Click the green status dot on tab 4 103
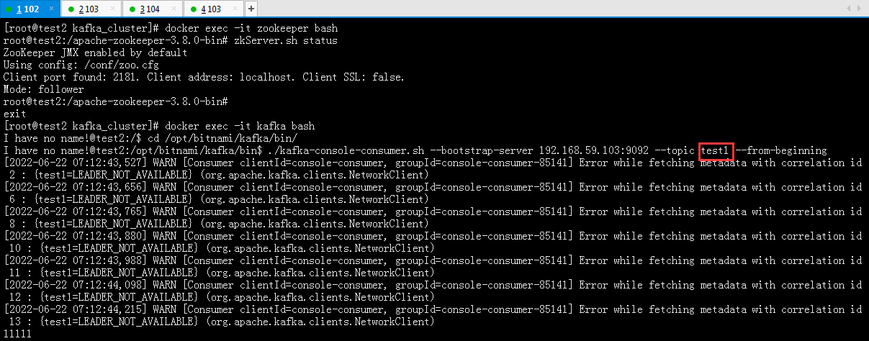This screenshot has width=869, height=341. (x=194, y=9)
